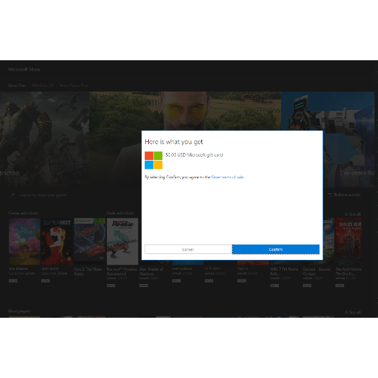Cancel the gift card dialog
Screen dimensions: 378x378
pos(188,249)
